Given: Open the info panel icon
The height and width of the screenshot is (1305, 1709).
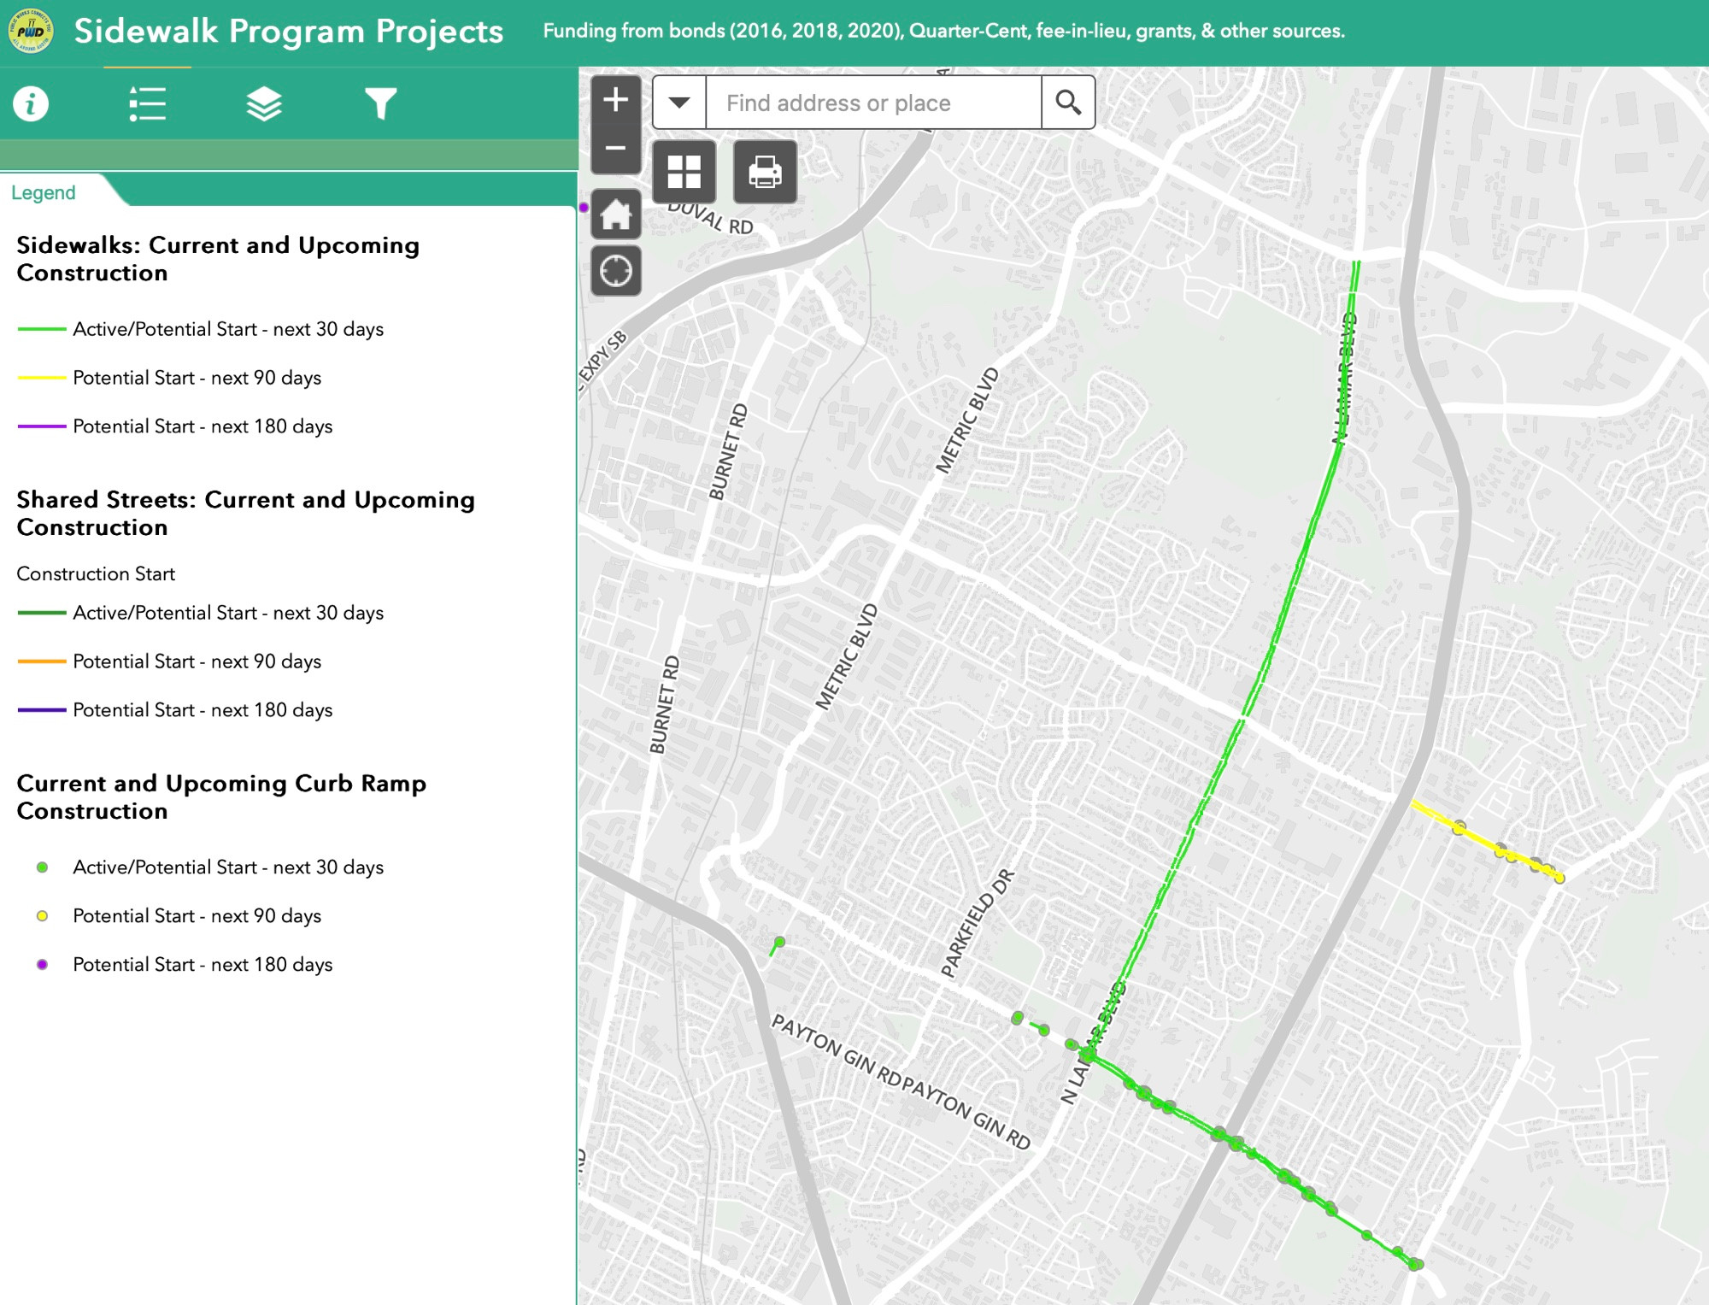Looking at the screenshot, I should (31, 104).
